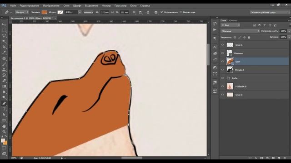291x163 pixels.
Task: Change screen mode icon in toolbox
Action: [x=4, y=154]
